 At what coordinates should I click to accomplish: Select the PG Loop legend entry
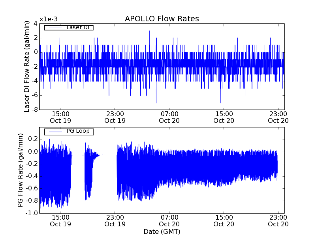pos(78,131)
